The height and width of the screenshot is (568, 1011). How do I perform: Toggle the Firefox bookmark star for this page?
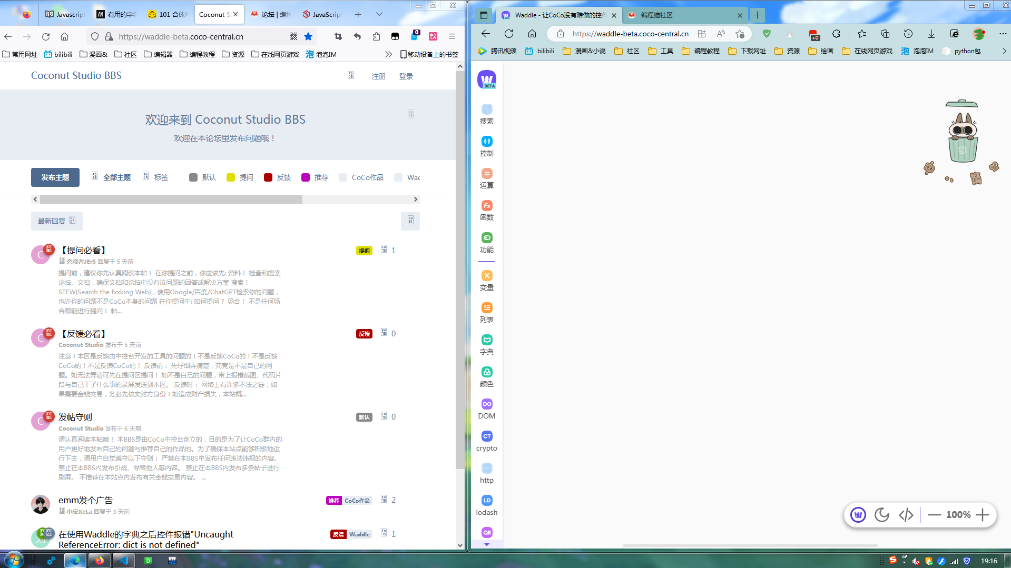coord(308,36)
